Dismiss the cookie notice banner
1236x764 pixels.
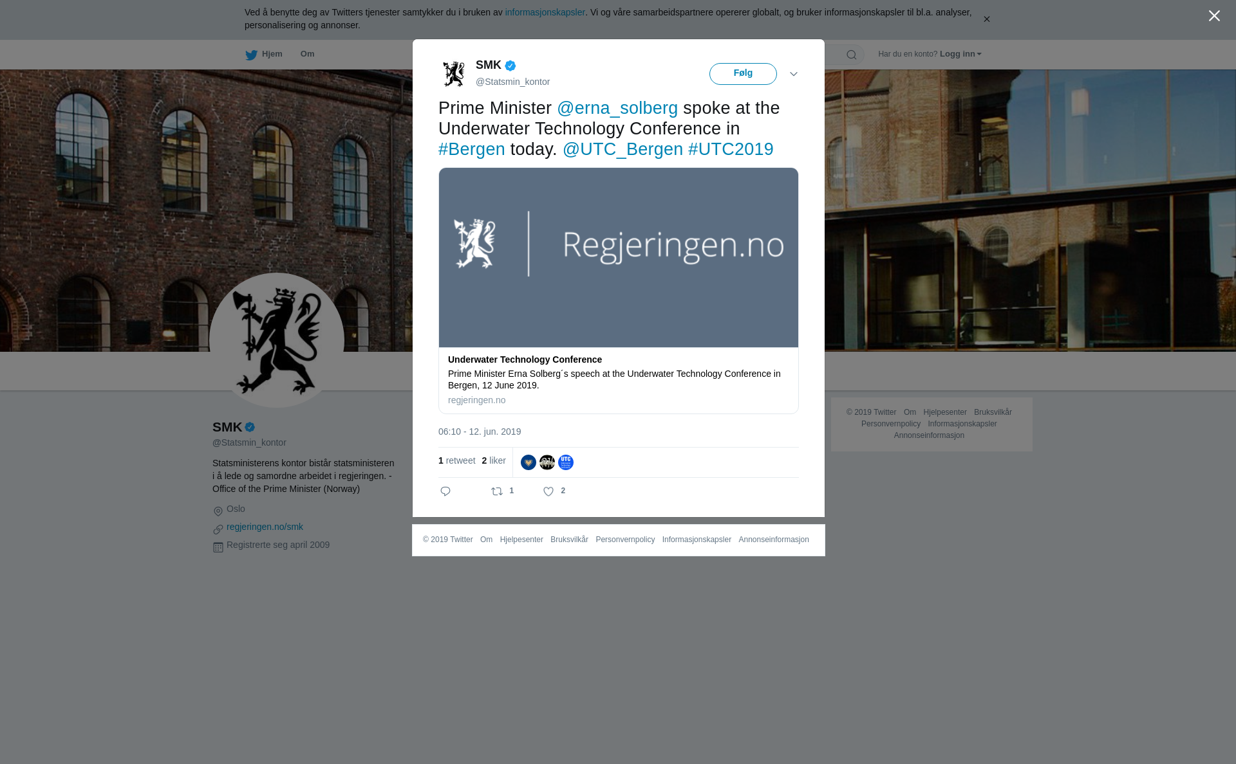click(x=986, y=19)
